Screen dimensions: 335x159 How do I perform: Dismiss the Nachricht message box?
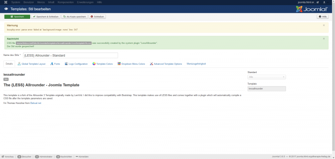(324, 38)
